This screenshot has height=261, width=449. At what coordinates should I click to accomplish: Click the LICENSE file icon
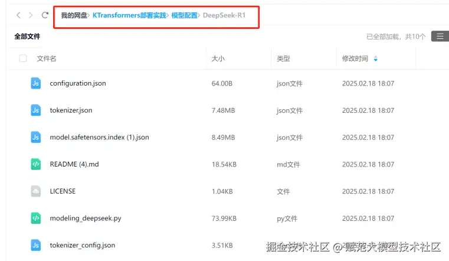36,191
